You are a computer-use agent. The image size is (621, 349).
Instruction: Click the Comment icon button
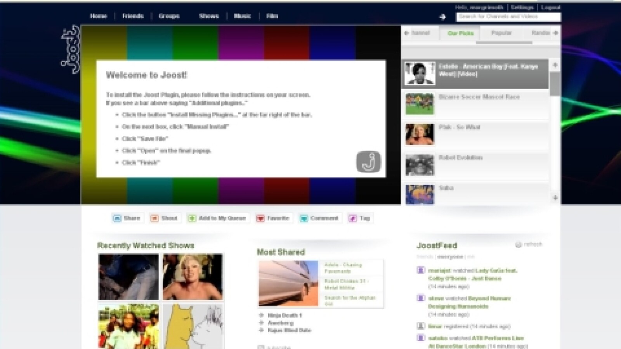tap(304, 218)
